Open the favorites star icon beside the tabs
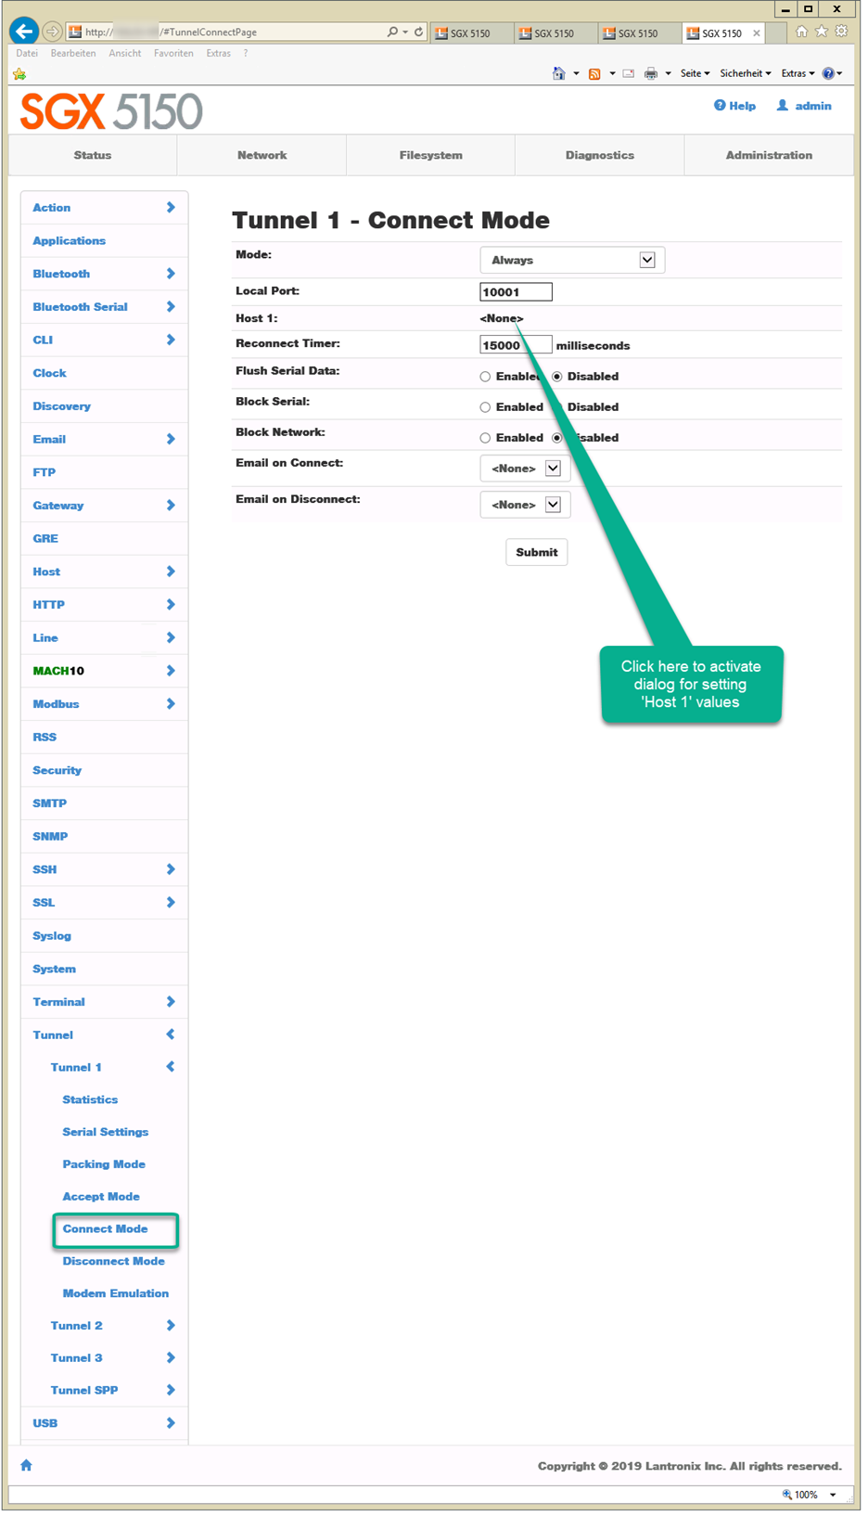Viewport: 868px width, 1516px height. tap(822, 32)
